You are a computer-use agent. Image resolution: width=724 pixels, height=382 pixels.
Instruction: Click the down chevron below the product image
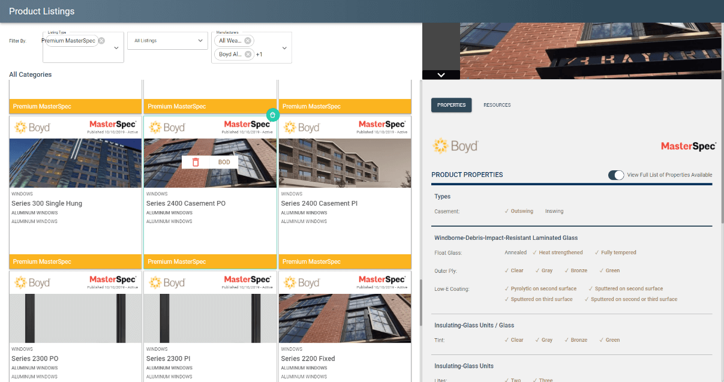click(441, 75)
